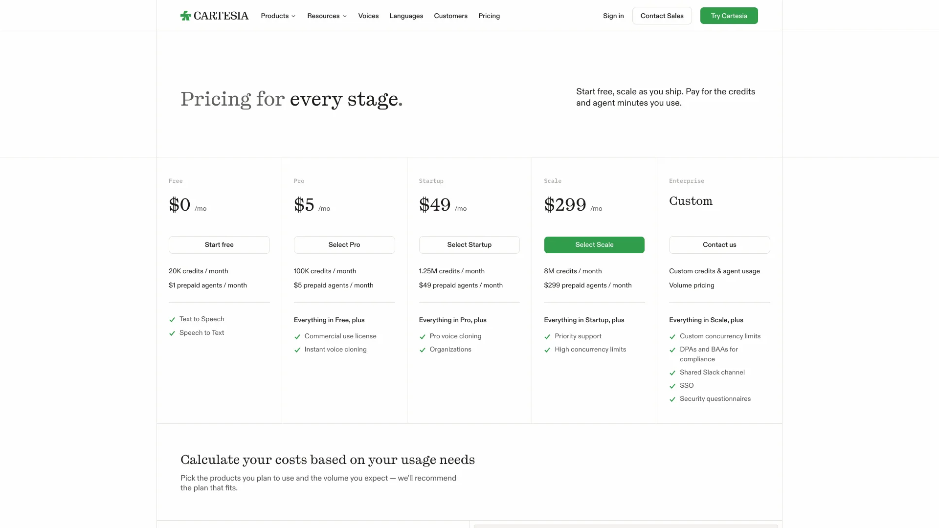Viewport: 939px width, 528px height.
Task: Click the checkmark beside Speech to Text
Action: point(172,333)
